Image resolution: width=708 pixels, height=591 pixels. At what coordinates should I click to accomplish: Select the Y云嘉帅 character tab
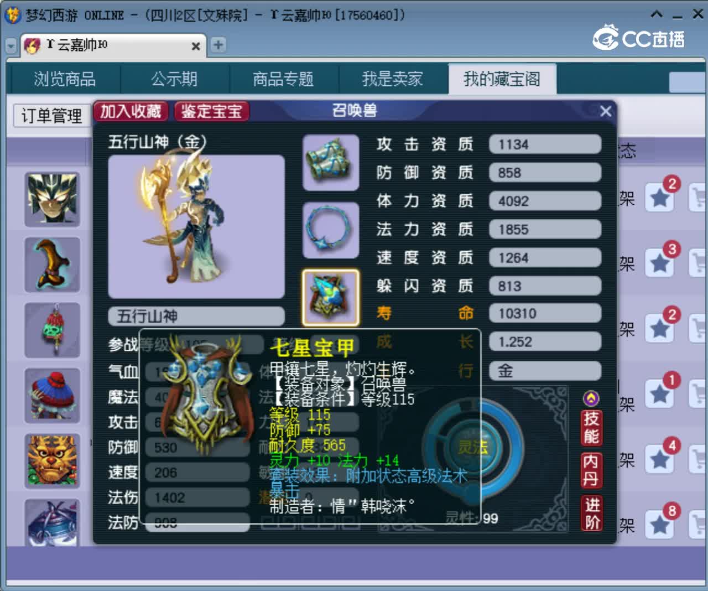point(113,45)
